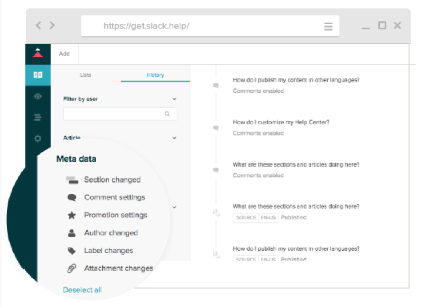Click the SOURCE tag on the sections and articles entry
This screenshot has height=307, width=423.
pos(246,218)
